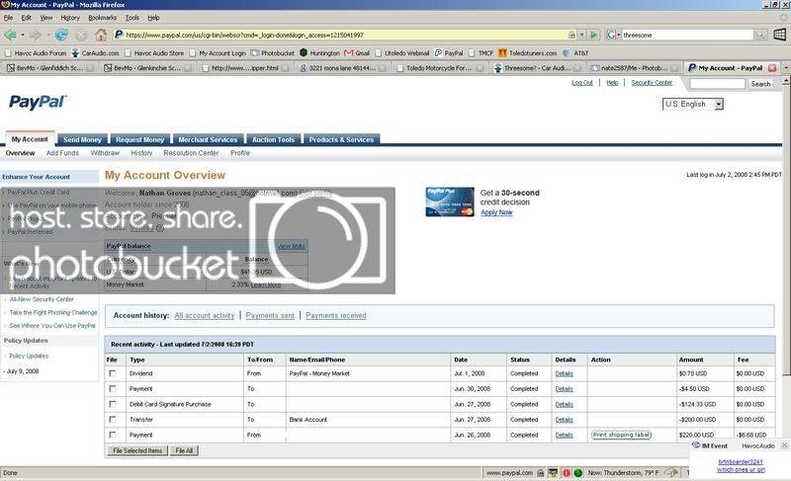Reload the page with the refresh icon
Screen dimensions: 791x481
click(x=61, y=35)
